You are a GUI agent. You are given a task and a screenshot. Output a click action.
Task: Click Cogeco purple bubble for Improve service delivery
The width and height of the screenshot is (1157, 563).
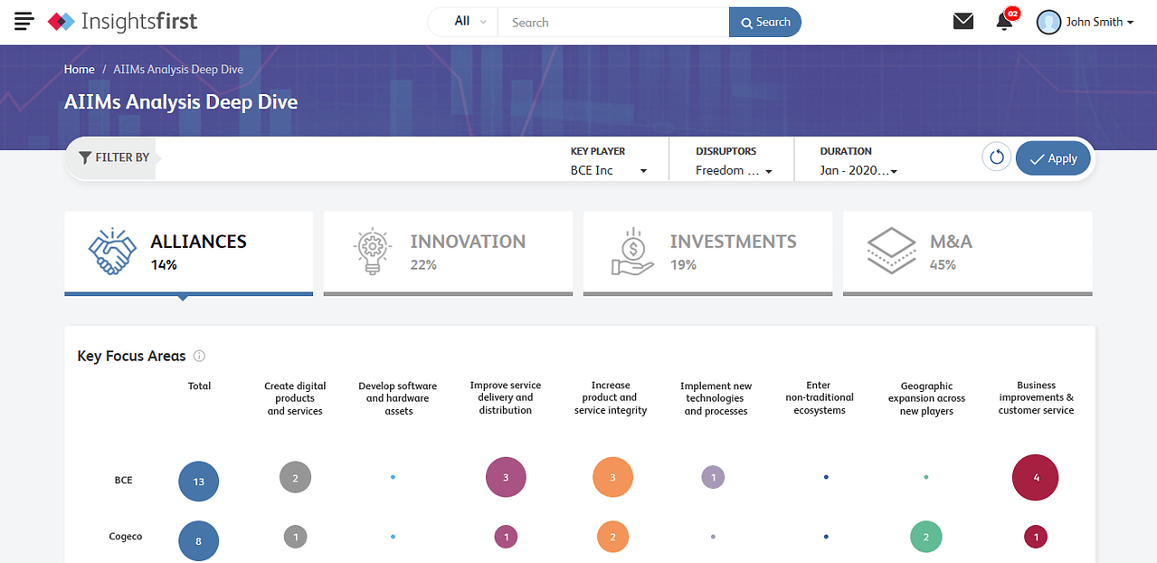click(x=506, y=537)
